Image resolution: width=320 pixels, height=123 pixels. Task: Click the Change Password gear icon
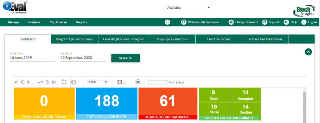click(x=231, y=22)
